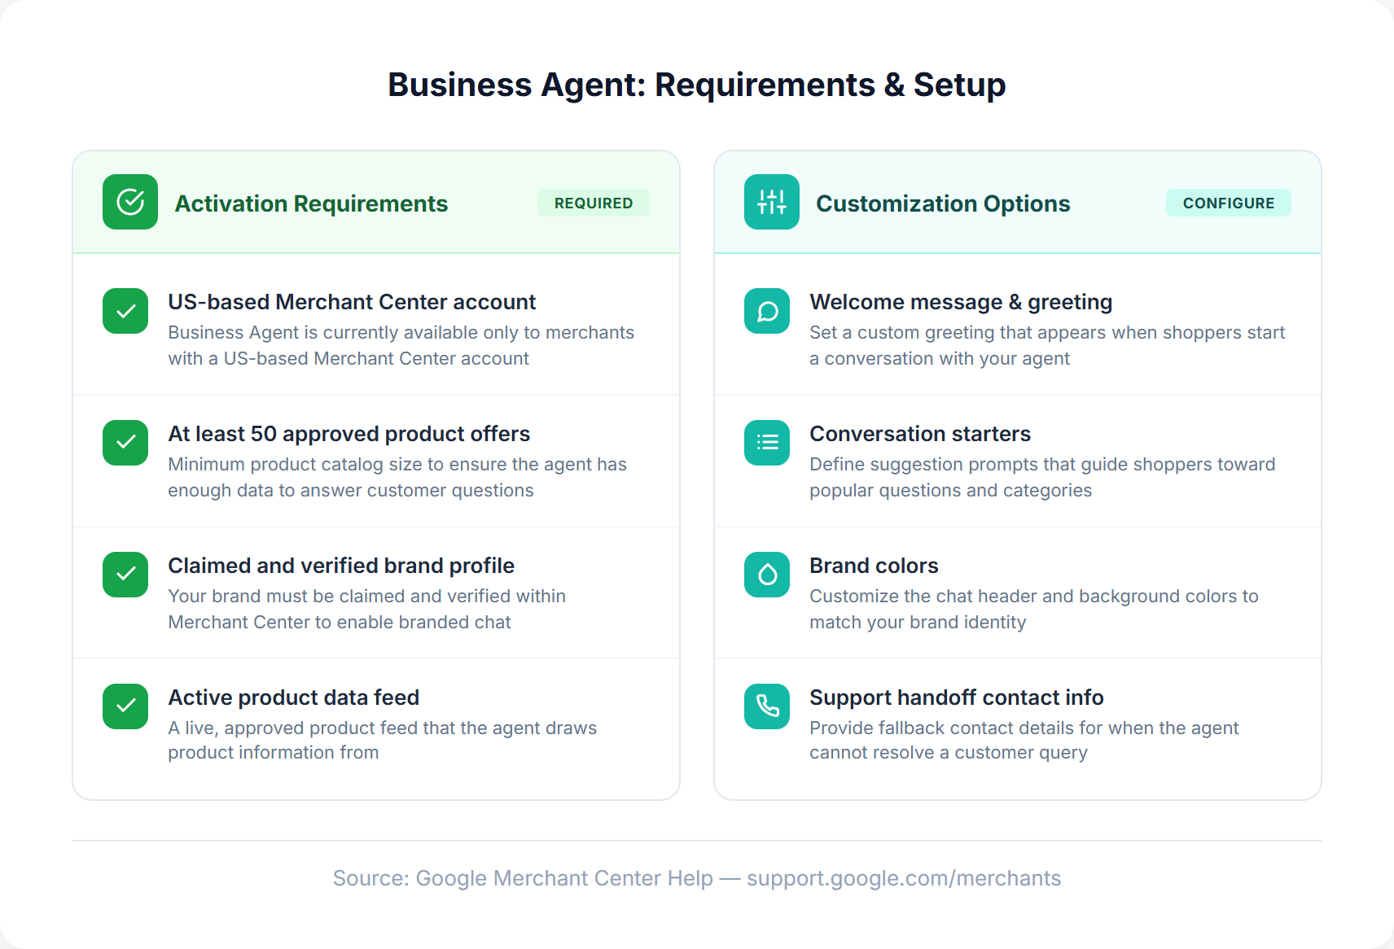1394x949 pixels.
Task: Expand the Activation Requirements card header
Action: (x=375, y=202)
